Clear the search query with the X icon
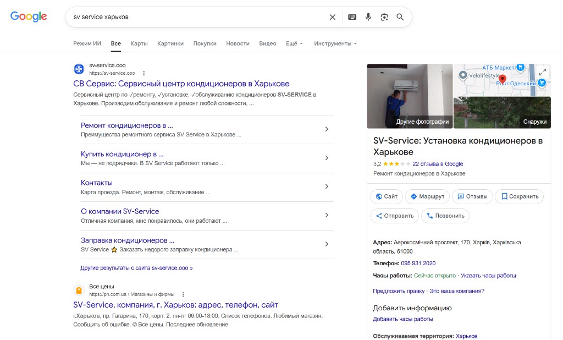 [x=333, y=17]
